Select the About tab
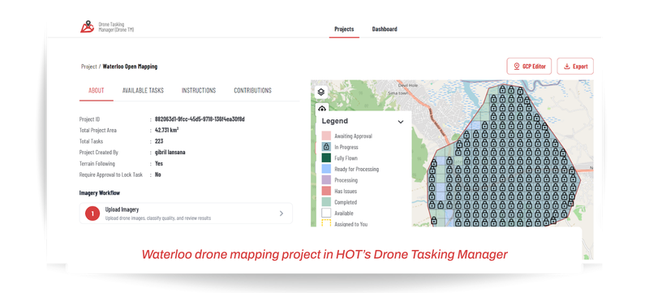Image resolution: width=649 pixels, height=293 pixels. [x=96, y=90]
